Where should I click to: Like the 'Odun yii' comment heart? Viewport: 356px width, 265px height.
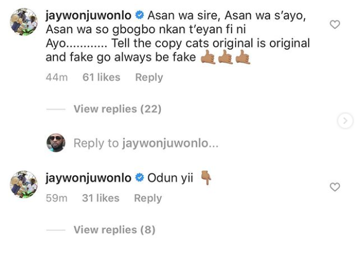click(335, 187)
